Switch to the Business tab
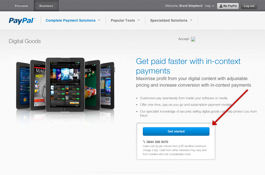The height and width of the screenshot is (175, 265). tap(46, 6)
